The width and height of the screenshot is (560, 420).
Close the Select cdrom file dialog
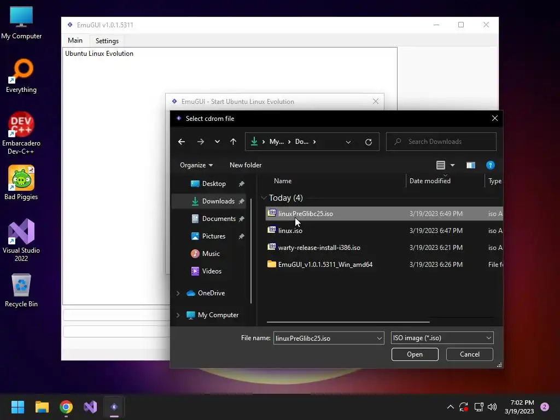pos(494,118)
